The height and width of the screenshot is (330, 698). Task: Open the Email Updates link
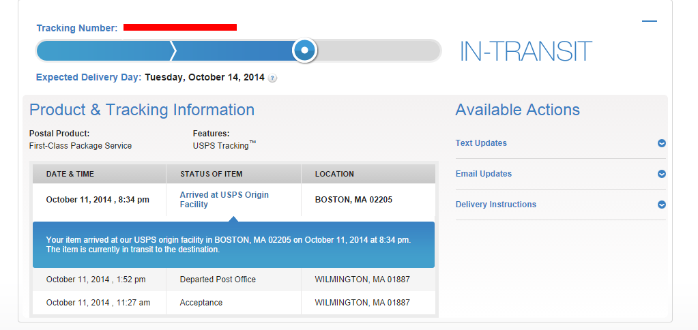tap(483, 174)
